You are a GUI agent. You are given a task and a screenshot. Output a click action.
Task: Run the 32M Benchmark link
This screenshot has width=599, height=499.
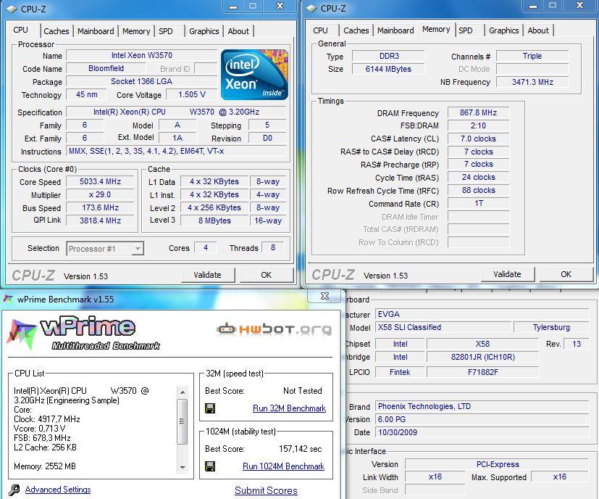tap(289, 408)
